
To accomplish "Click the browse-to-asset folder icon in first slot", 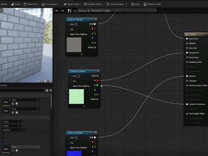I will (17, 104).
